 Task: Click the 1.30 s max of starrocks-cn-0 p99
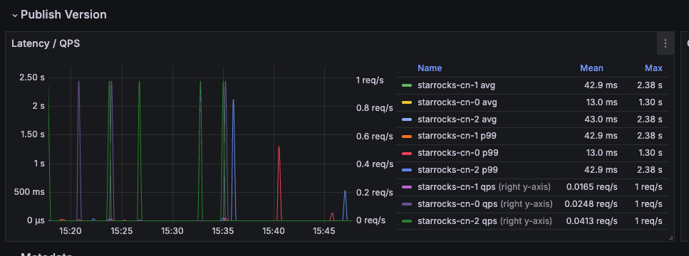649,153
